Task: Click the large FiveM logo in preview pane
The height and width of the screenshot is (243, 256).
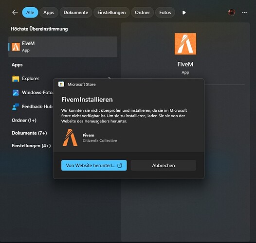Action: (x=185, y=44)
